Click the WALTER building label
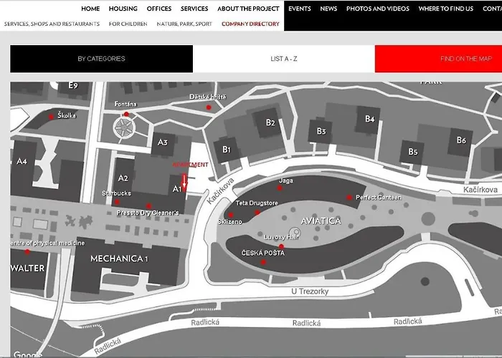The height and width of the screenshot is (358, 502). pos(27,268)
